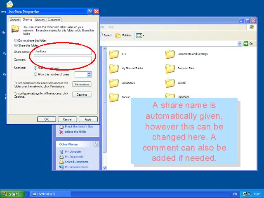This screenshot has width=264, height=198.
Task: Click OK in UserData Properties
Action: [47, 119]
